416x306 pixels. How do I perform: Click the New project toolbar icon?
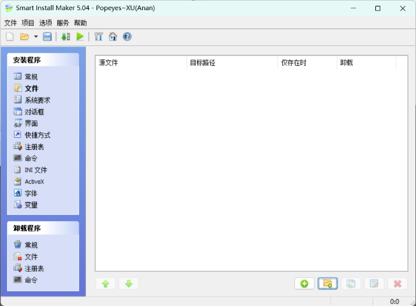10,37
